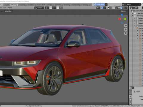Expand the interior collection in outliner
This screenshot has height=107, width=143.
(135, 21)
